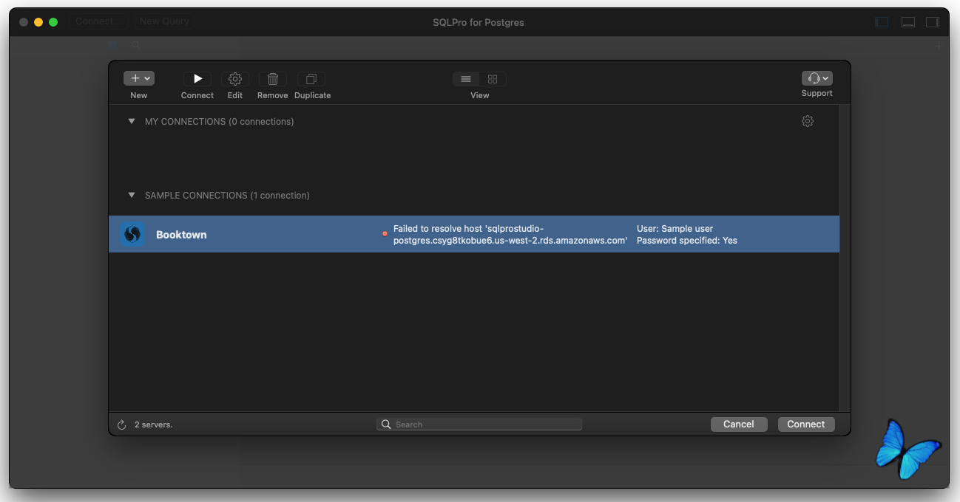
Task: Click the Booktown connection logo icon
Action: pos(132,234)
